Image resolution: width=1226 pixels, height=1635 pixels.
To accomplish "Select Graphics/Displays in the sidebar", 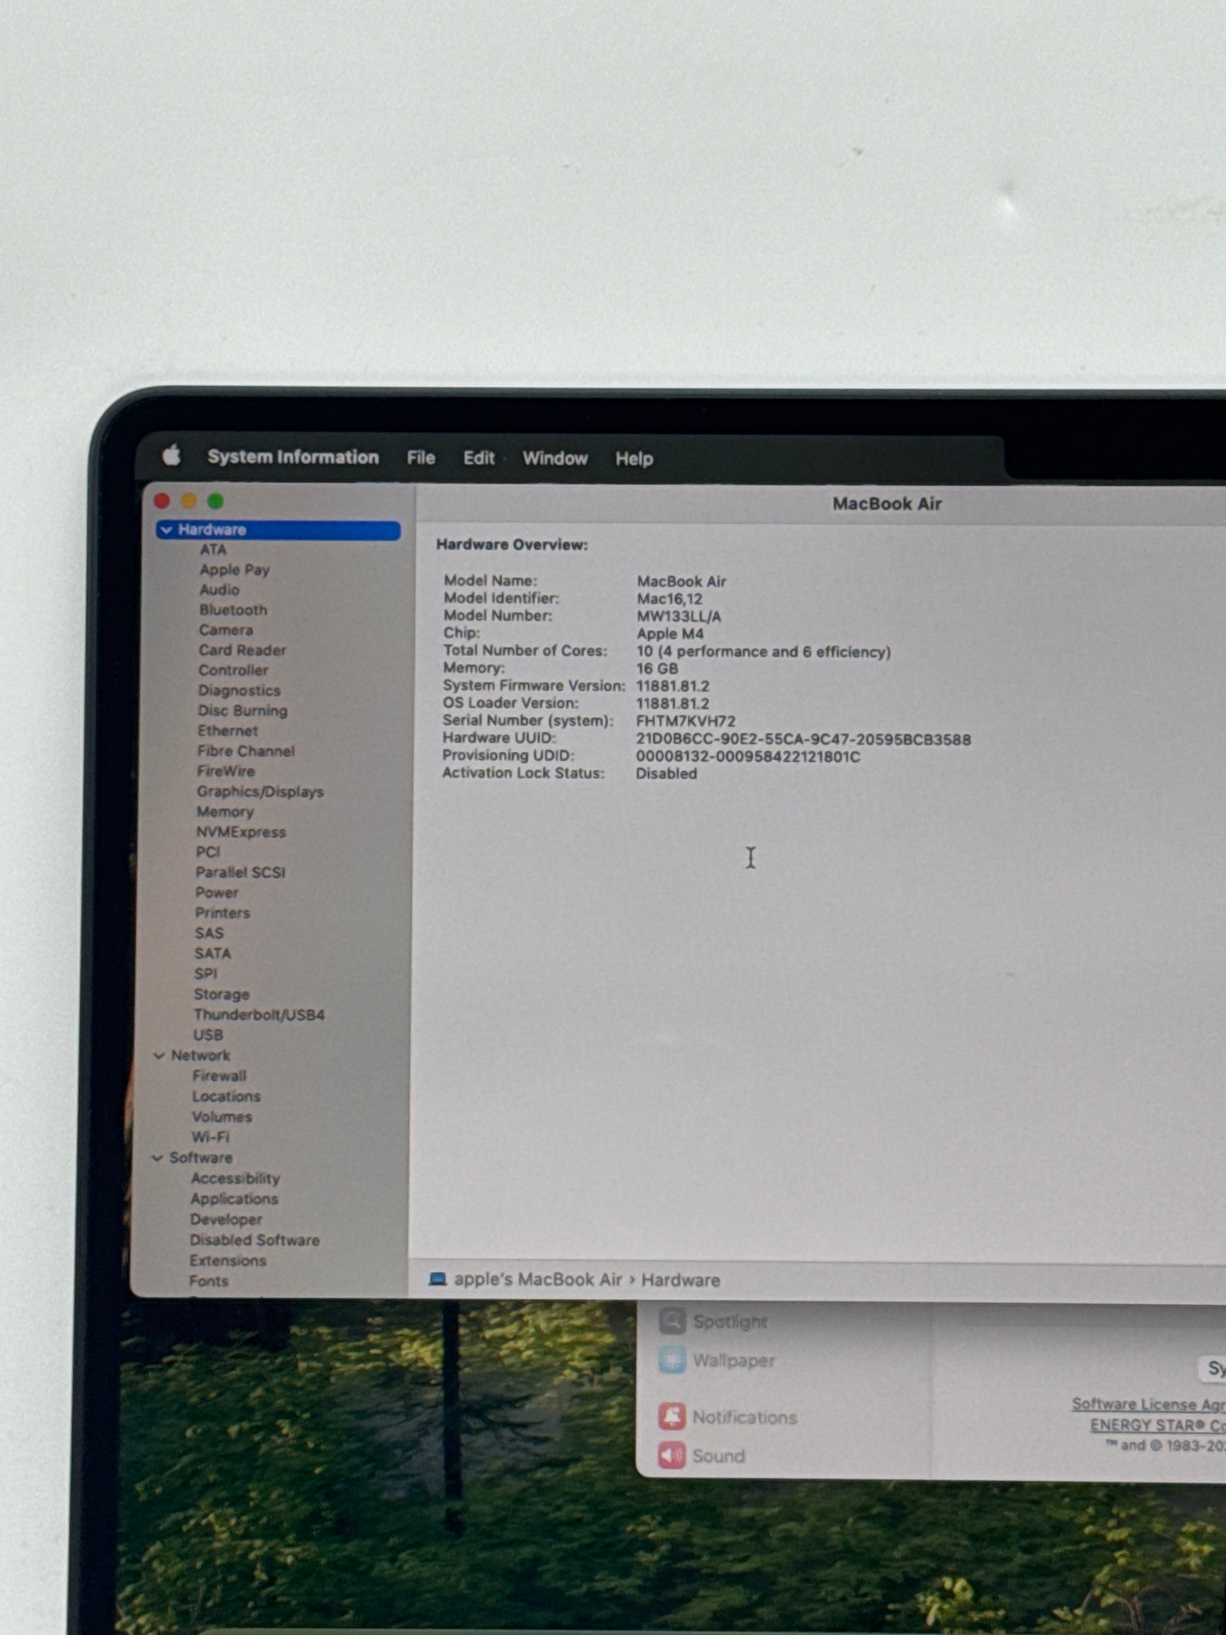I will pos(260,791).
